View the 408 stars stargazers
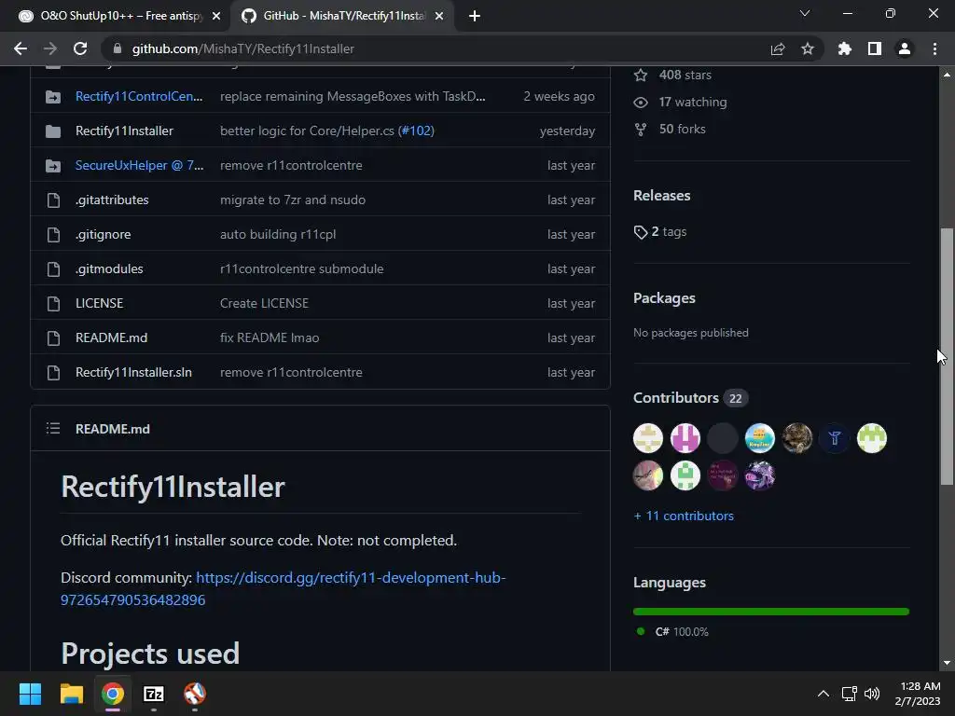Viewport: 955px width, 716px height. pyautogui.click(x=672, y=75)
